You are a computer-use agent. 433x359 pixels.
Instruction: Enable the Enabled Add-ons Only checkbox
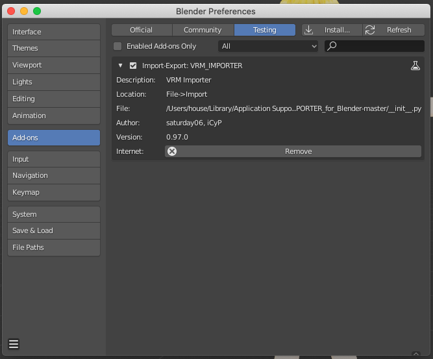[118, 46]
